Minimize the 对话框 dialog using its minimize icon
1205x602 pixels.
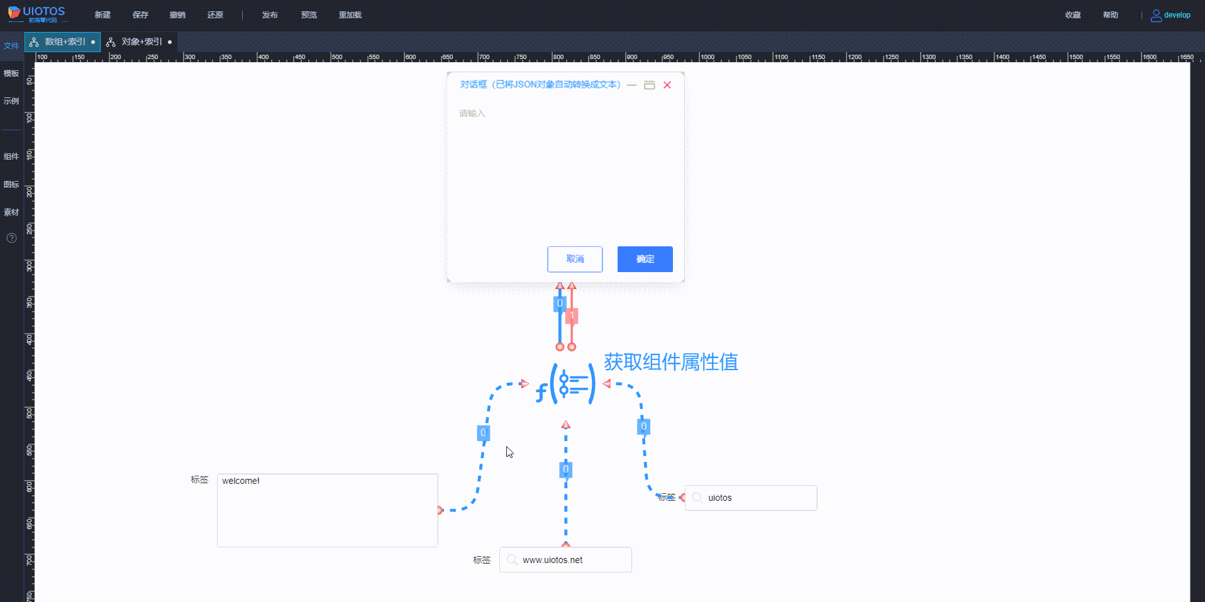click(x=633, y=85)
